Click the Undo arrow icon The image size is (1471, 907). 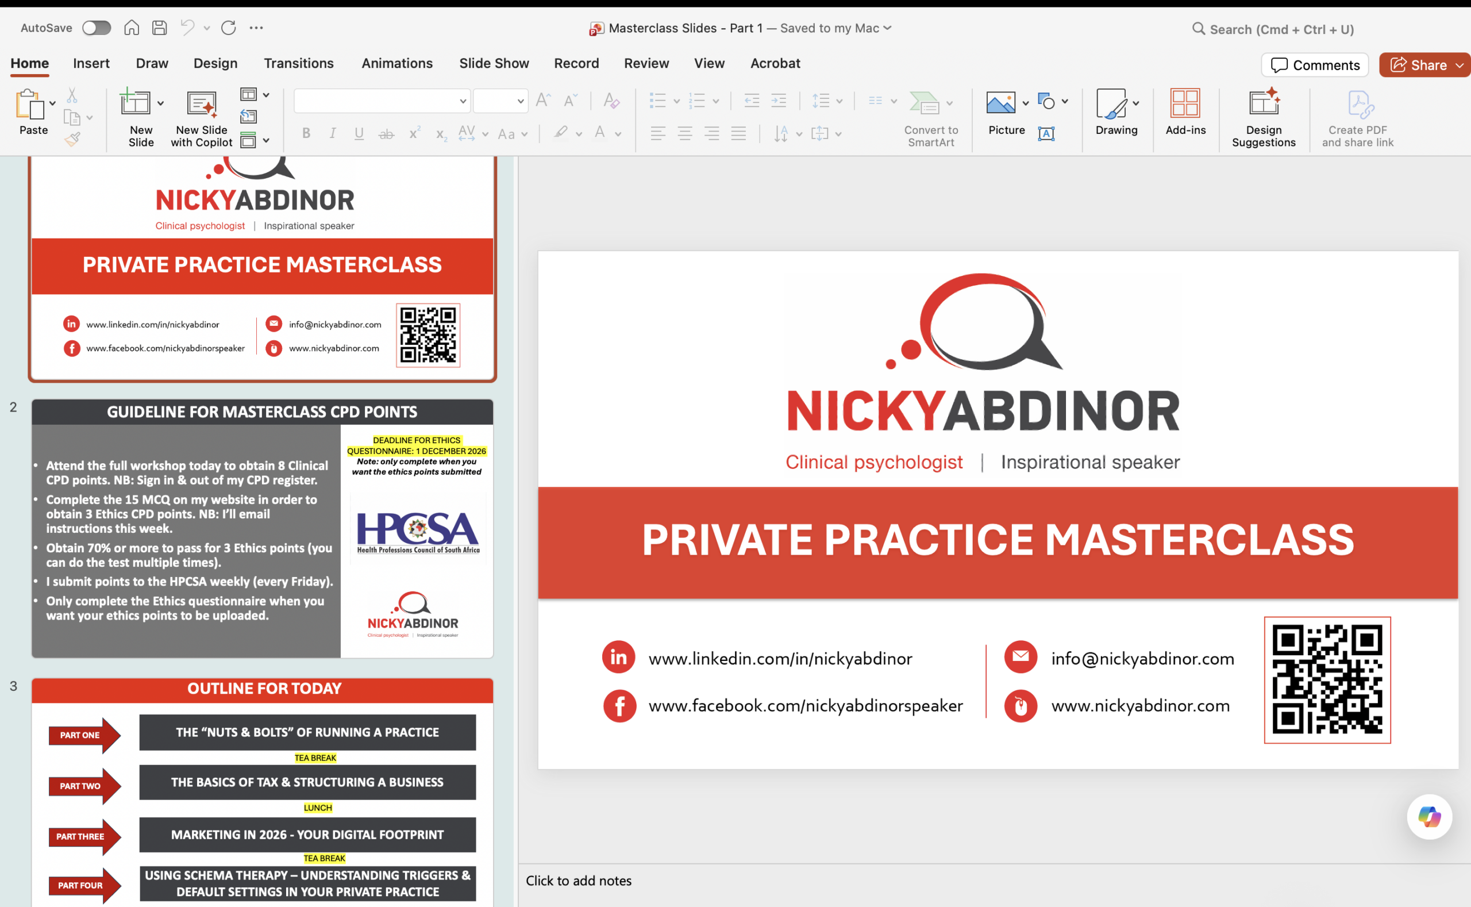point(187,28)
